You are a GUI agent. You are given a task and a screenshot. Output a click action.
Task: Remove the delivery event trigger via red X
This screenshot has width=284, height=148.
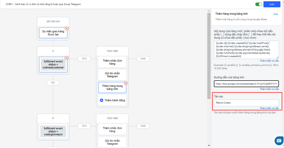pos(67,29)
